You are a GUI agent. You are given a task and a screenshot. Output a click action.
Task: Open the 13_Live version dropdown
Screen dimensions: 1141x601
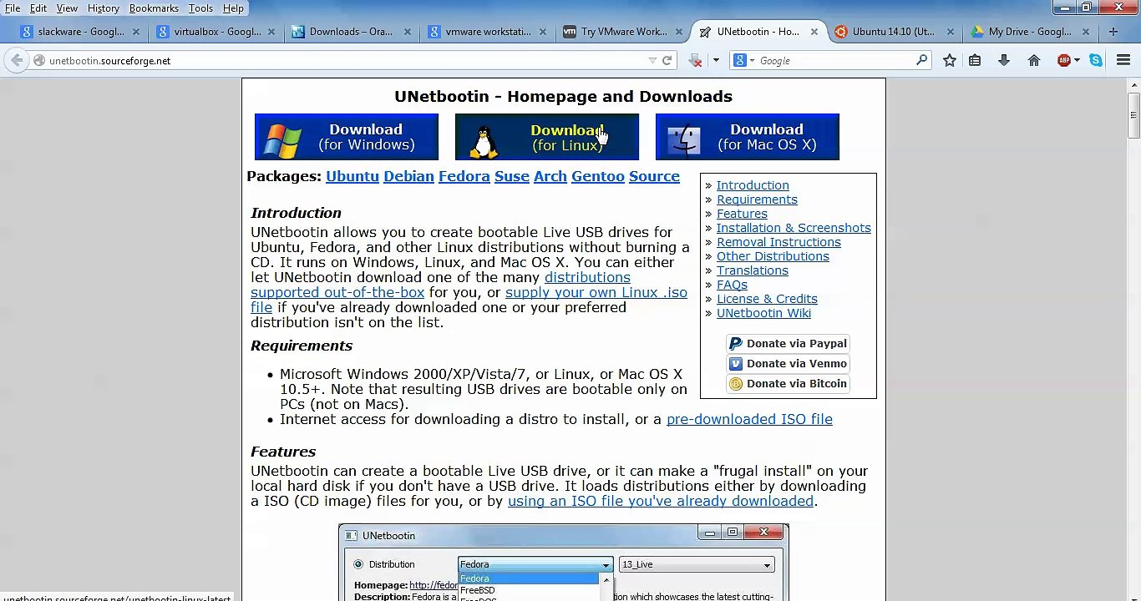click(x=696, y=564)
